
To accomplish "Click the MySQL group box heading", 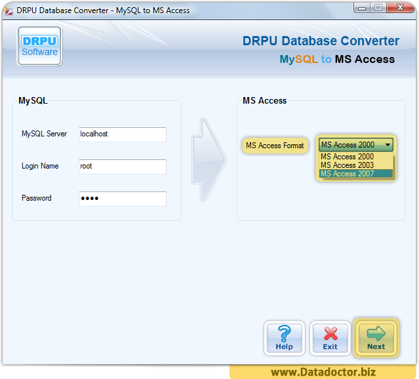I will pyautogui.click(x=33, y=101).
